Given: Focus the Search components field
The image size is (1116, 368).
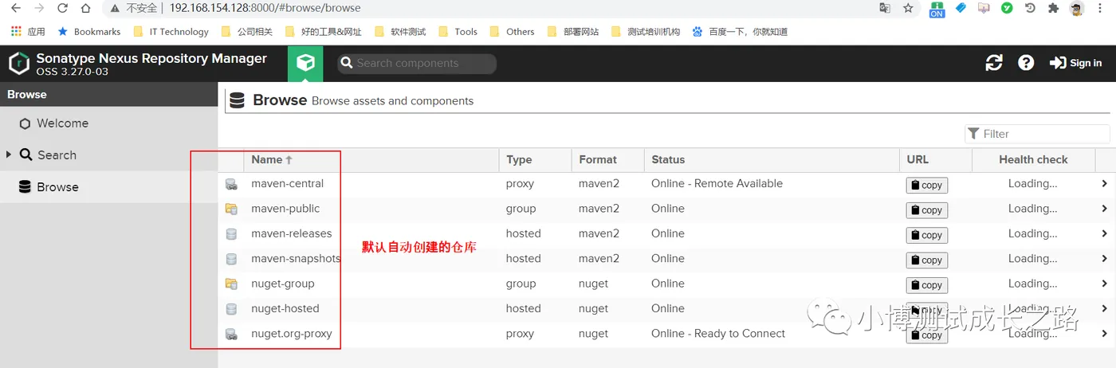Looking at the screenshot, I should coord(417,63).
